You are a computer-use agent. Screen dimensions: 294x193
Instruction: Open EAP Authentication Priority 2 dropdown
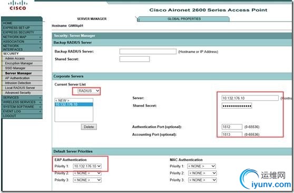click(87, 173)
